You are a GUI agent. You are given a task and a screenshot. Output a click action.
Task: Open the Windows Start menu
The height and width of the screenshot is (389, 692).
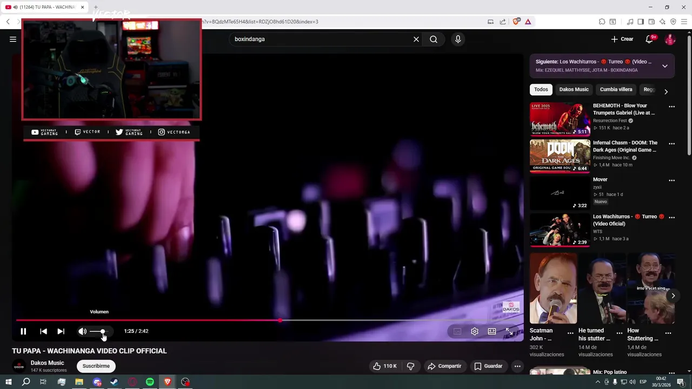click(9, 382)
